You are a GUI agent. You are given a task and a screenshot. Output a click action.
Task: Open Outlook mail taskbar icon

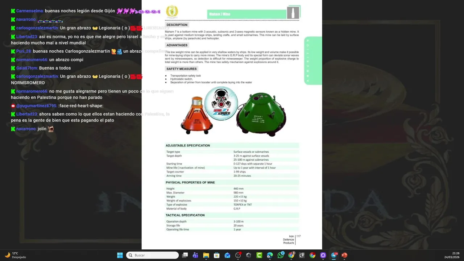coord(227,255)
